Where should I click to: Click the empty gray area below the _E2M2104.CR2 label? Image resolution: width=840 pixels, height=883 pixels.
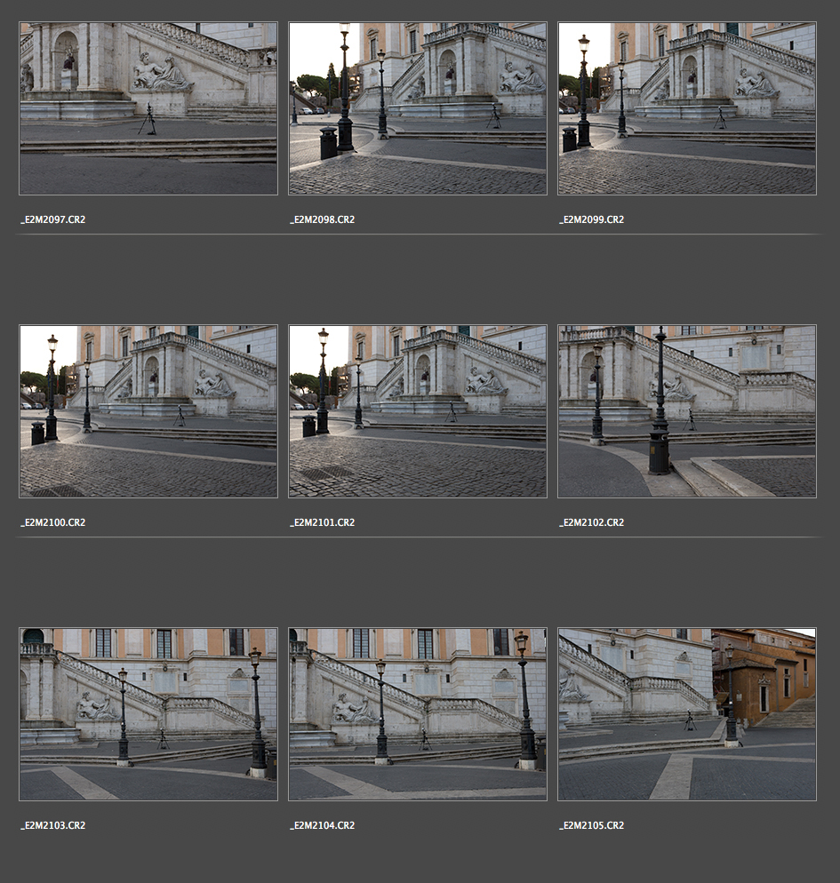tap(418, 857)
